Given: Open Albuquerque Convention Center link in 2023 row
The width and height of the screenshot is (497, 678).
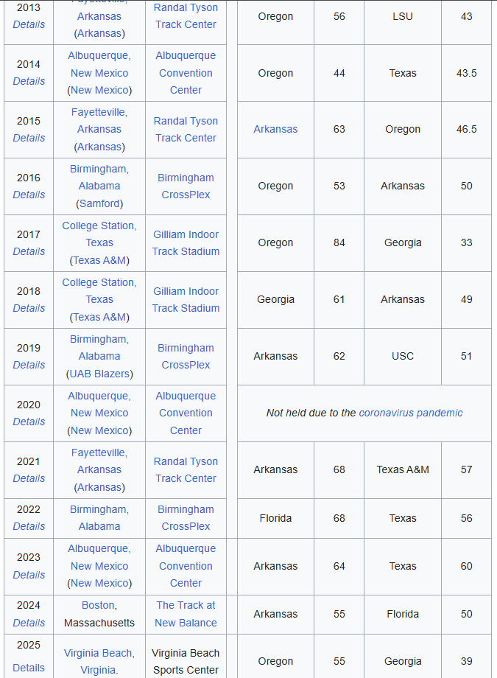Looking at the screenshot, I should pos(186,566).
